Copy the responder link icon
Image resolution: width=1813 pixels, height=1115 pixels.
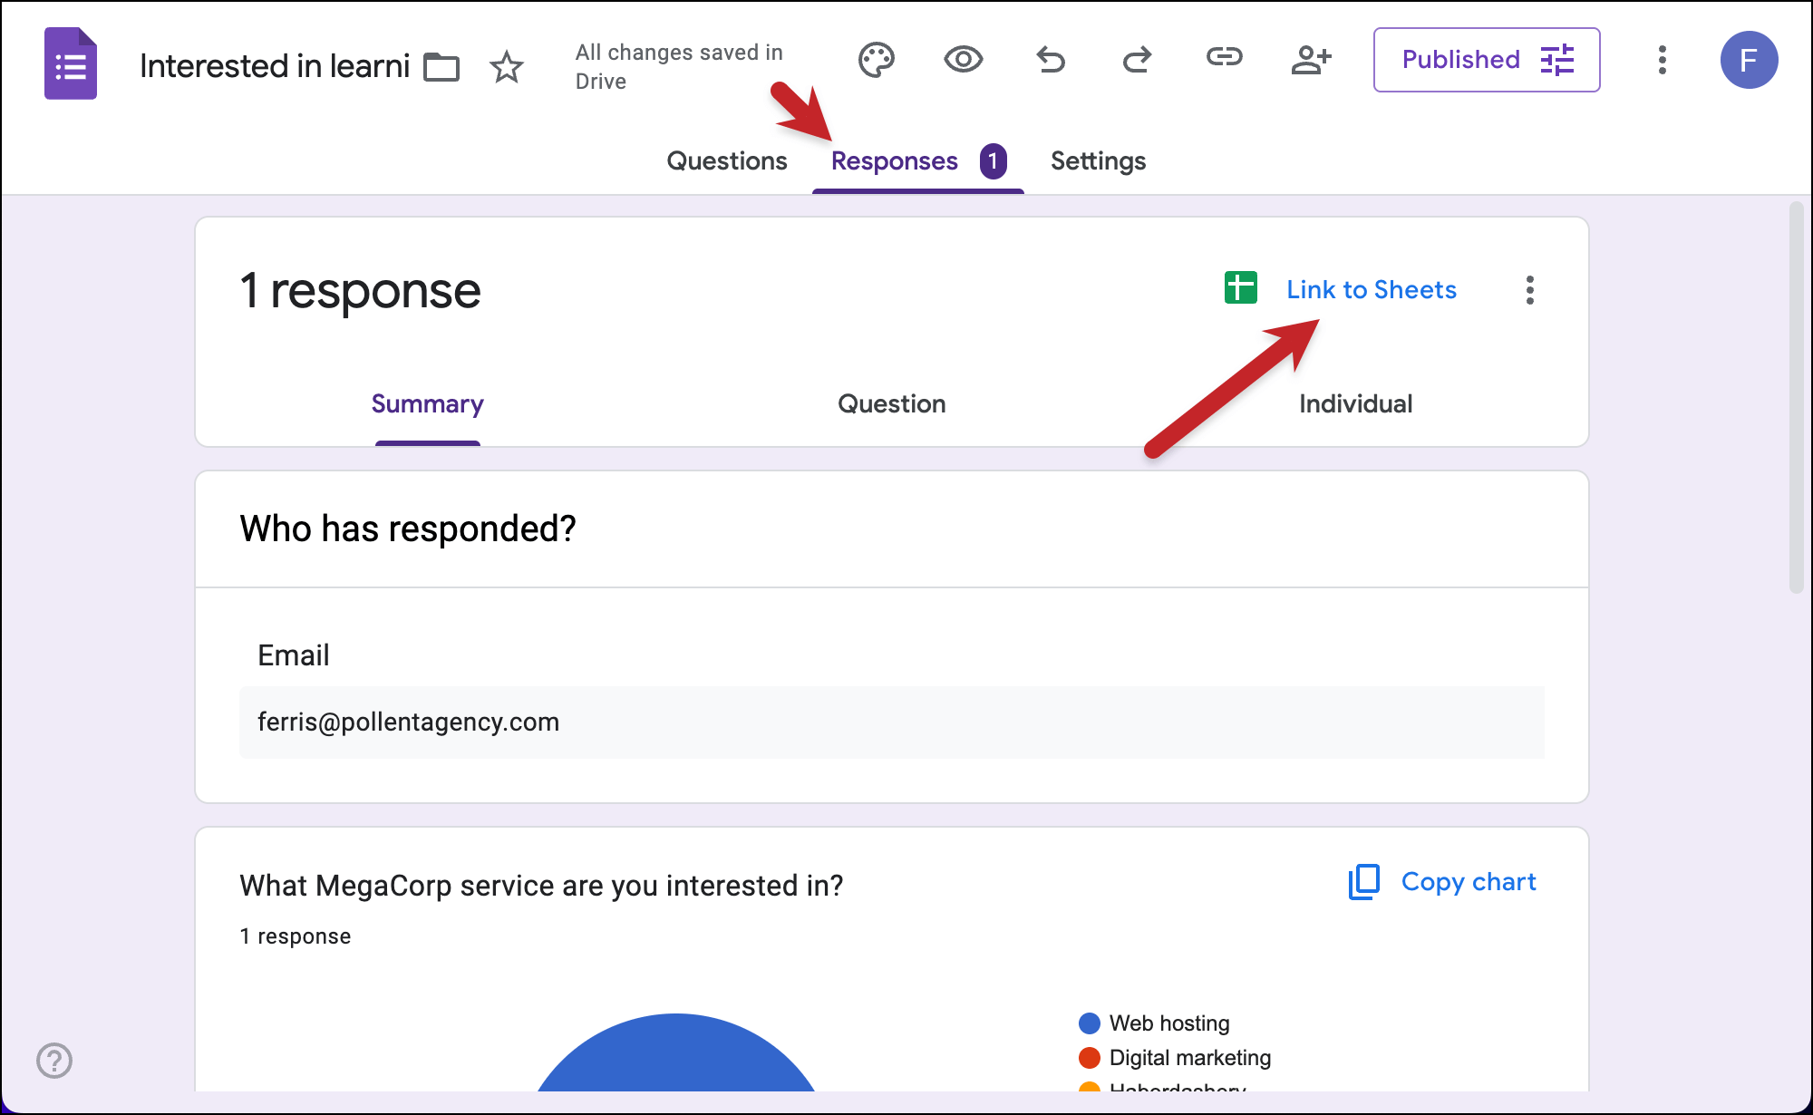1224,60
